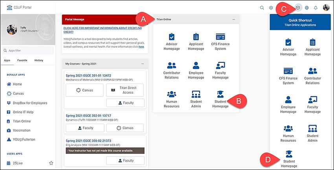
Task: Open the My Courses widget options menu
Action: tap(143, 64)
